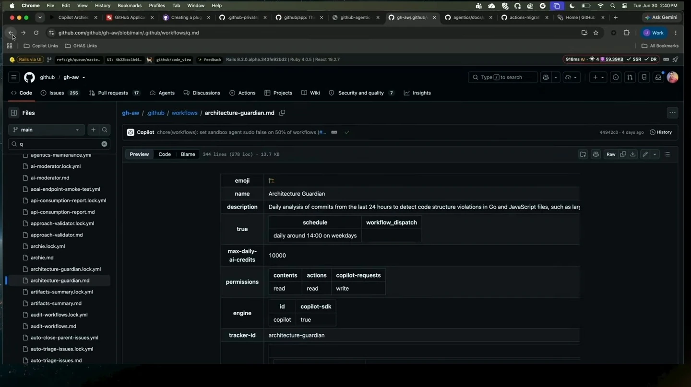Open gh-aw repository switcher caret
The width and height of the screenshot is (691, 387).
(83, 77)
